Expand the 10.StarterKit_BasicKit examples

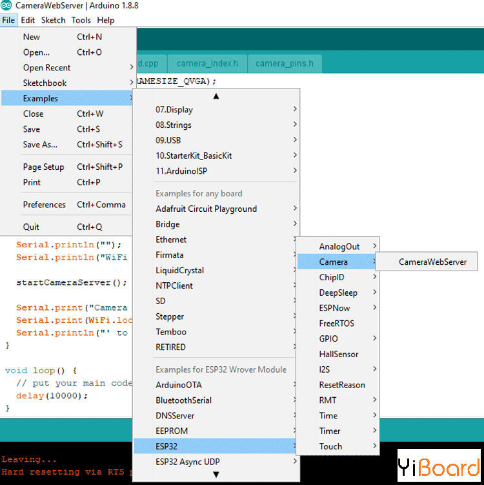tap(216, 156)
